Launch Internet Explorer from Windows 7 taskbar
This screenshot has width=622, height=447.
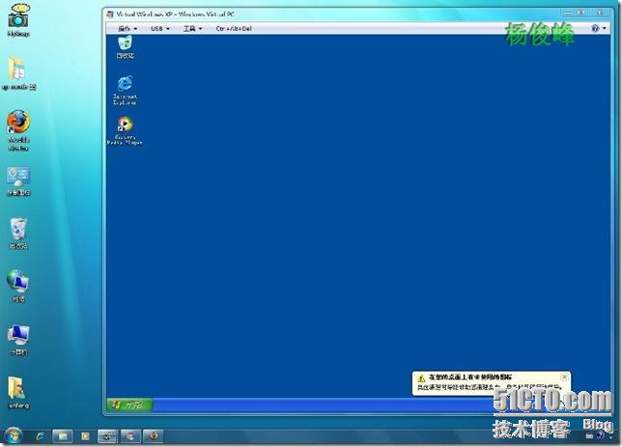pos(40,436)
